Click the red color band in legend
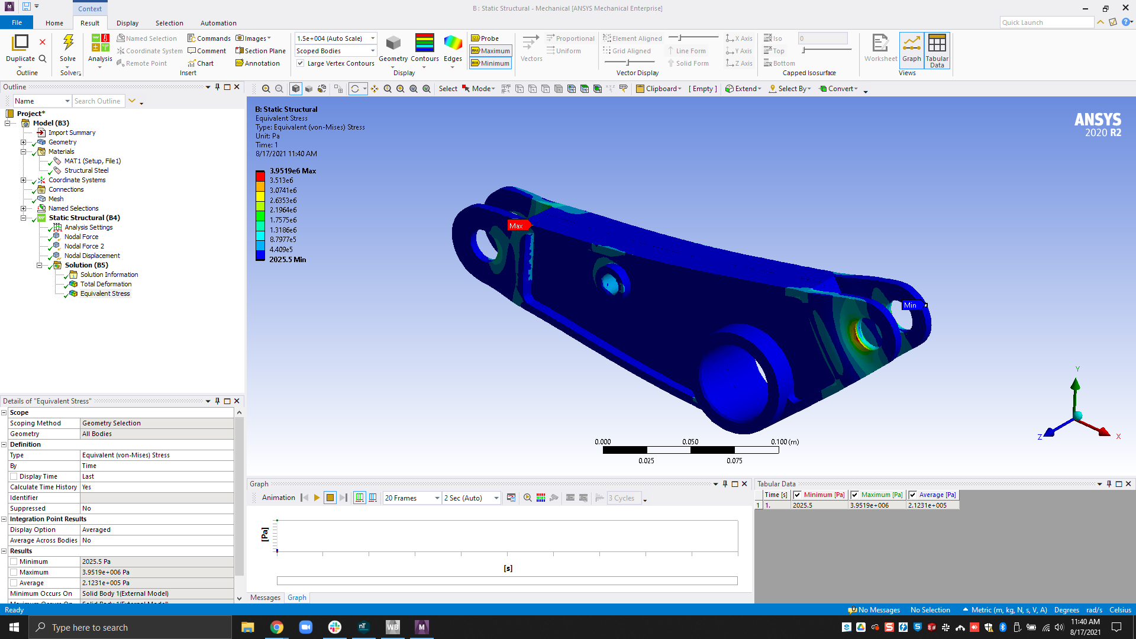Screen dimensions: 1136x639 (x=260, y=176)
